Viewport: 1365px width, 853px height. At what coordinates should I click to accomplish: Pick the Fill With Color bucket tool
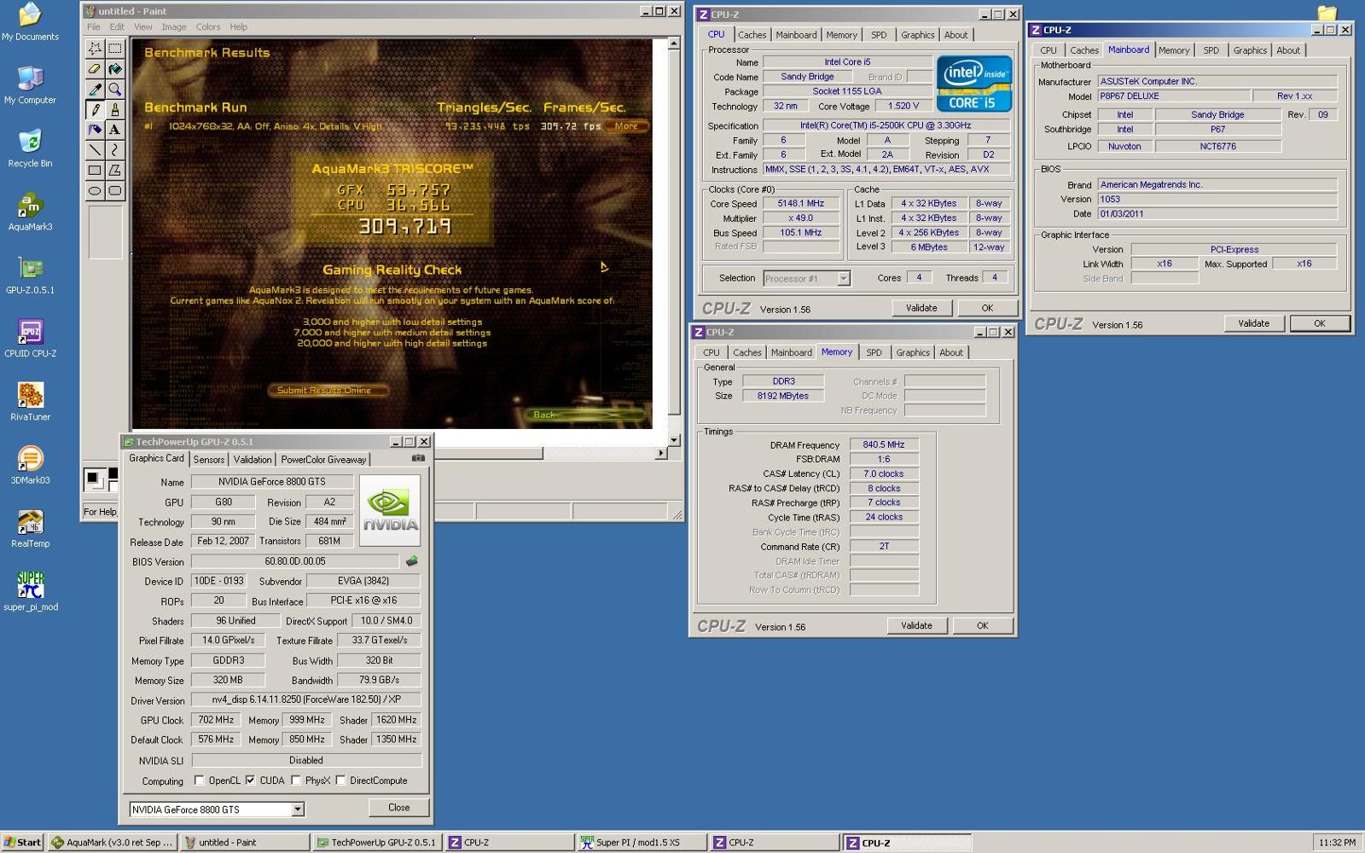pyautogui.click(x=115, y=69)
